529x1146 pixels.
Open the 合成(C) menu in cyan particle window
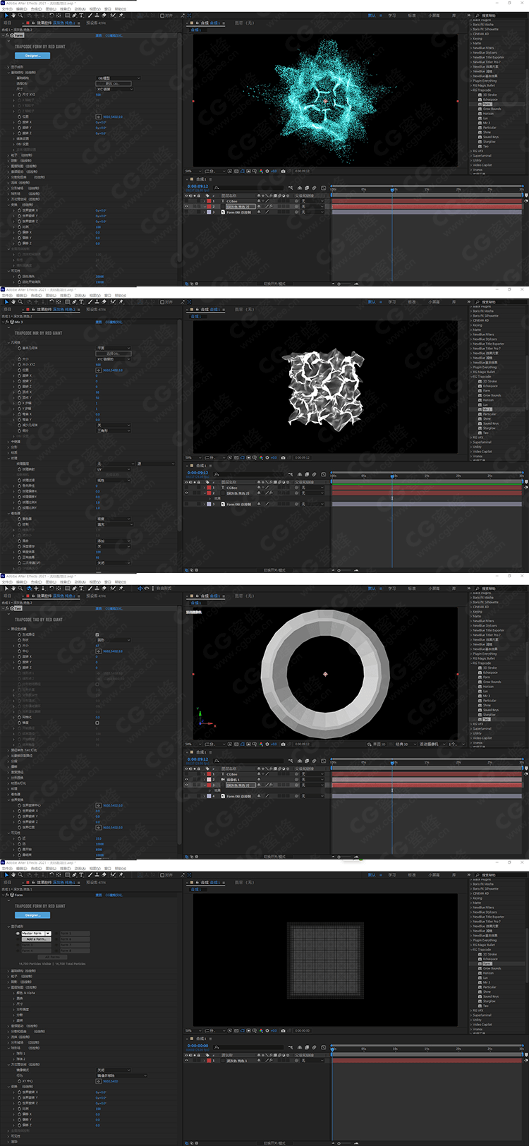(x=35, y=8)
